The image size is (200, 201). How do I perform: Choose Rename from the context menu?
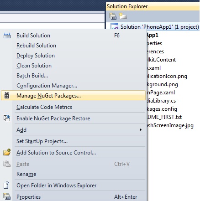[x=26, y=174]
